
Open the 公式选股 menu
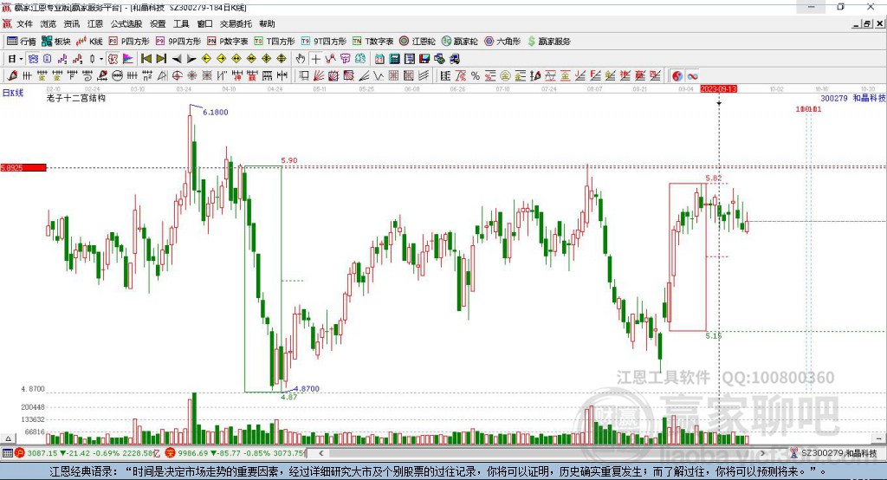click(x=126, y=24)
